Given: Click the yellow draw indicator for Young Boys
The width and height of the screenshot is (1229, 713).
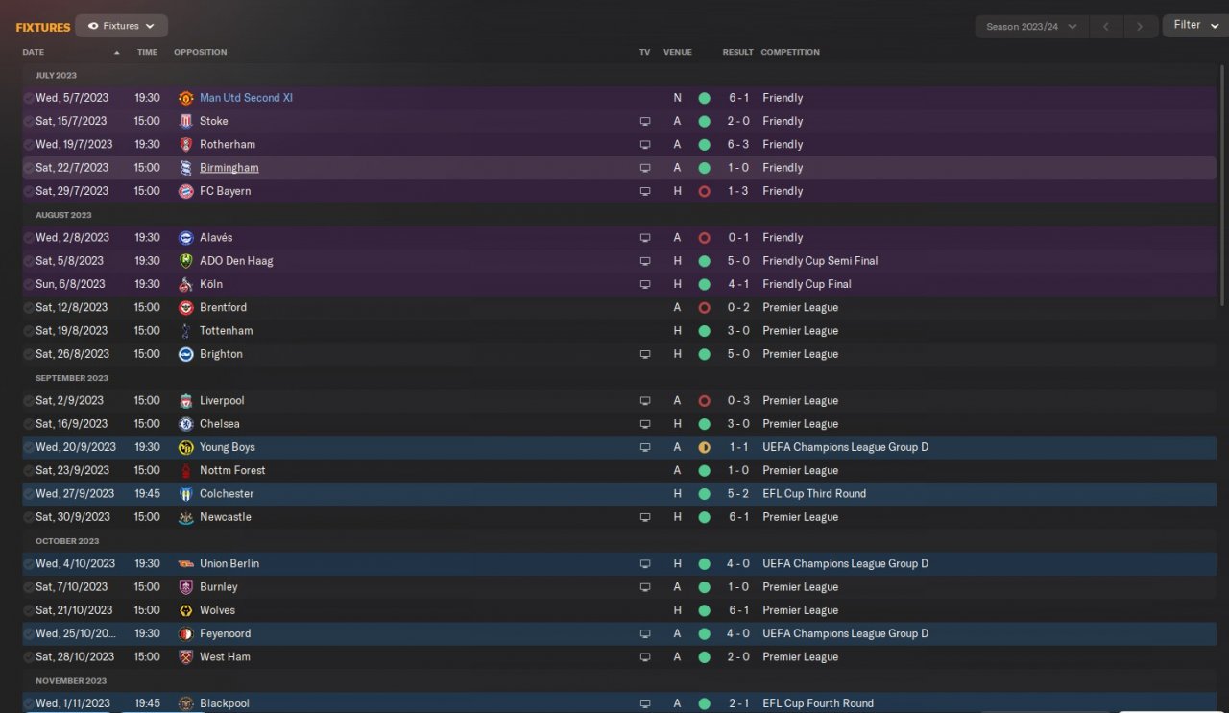Looking at the screenshot, I should [x=704, y=447].
